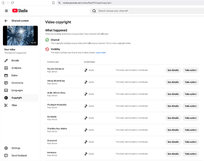
Task: See details for You Can Call Me Al
Action: pos(173,70)
